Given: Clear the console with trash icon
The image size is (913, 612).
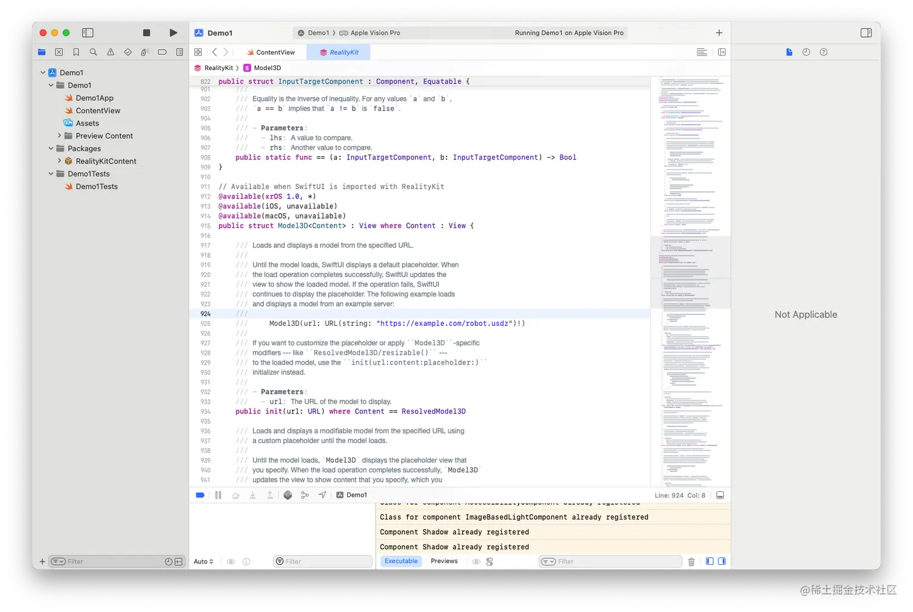Looking at the screenshot, I should pos(691,562).
